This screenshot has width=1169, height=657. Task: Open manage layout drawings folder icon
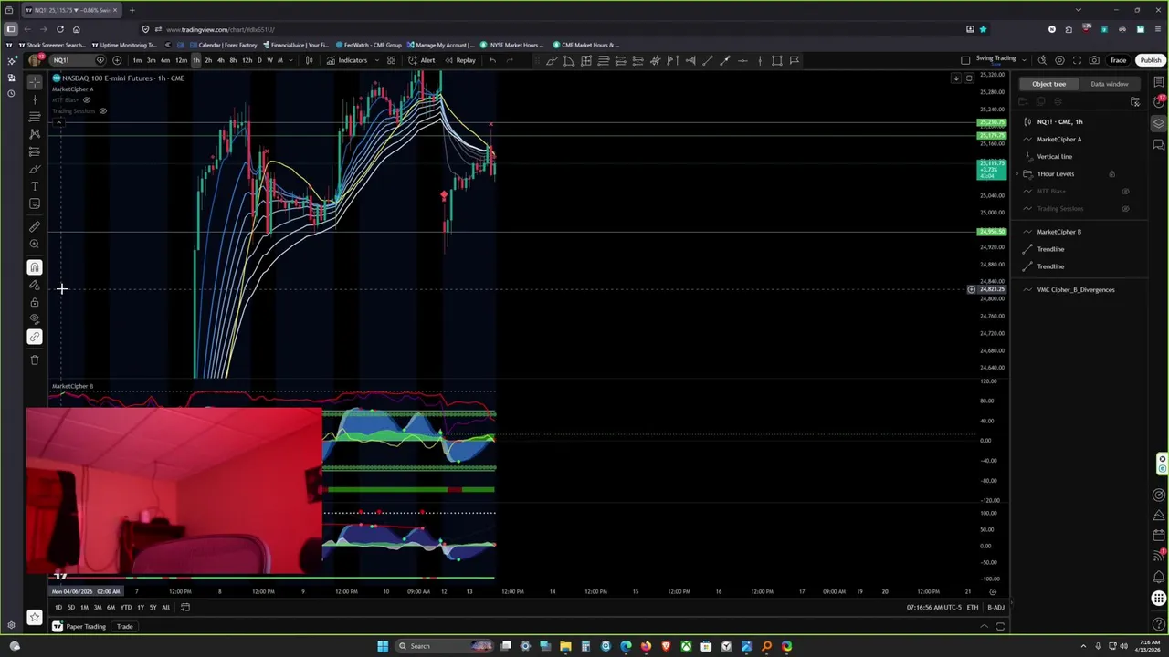point(1135,101)
